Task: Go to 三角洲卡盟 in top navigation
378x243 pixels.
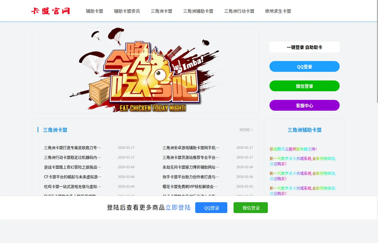Action: 161,11
